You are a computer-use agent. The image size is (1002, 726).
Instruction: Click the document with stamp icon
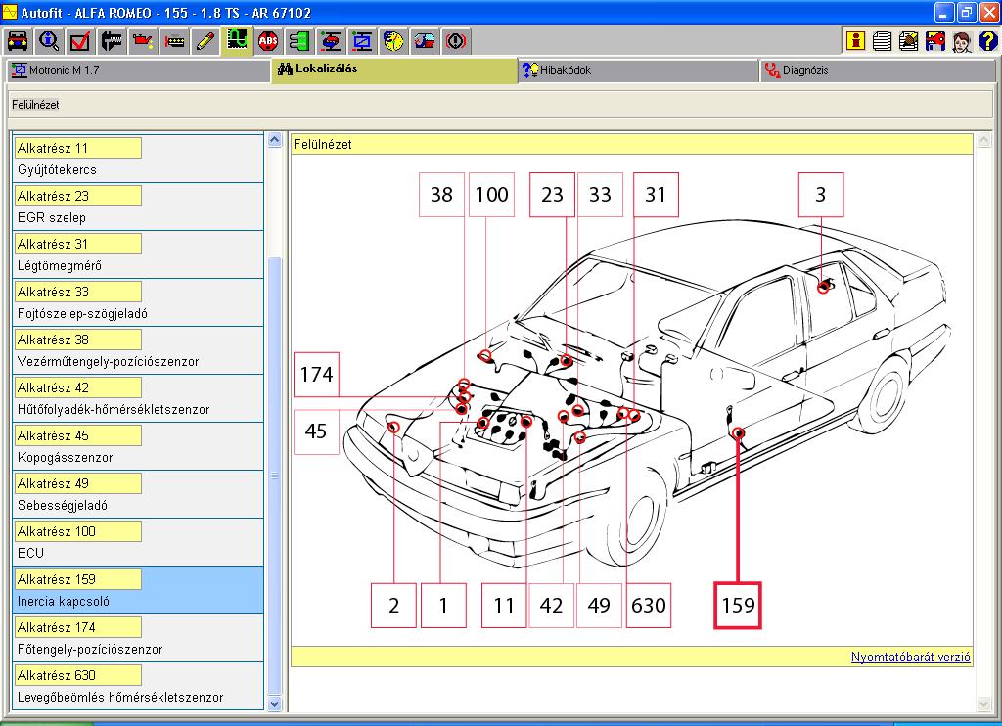click(909, 41)
